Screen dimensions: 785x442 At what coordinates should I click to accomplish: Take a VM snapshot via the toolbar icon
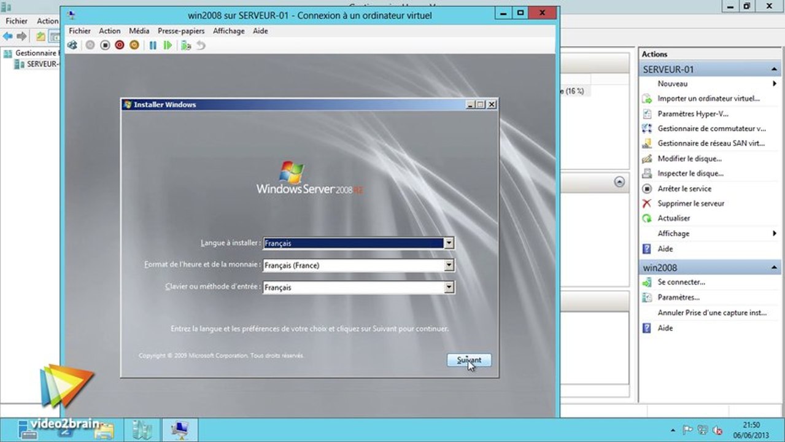pyautogui.click(x=186, y=45)
